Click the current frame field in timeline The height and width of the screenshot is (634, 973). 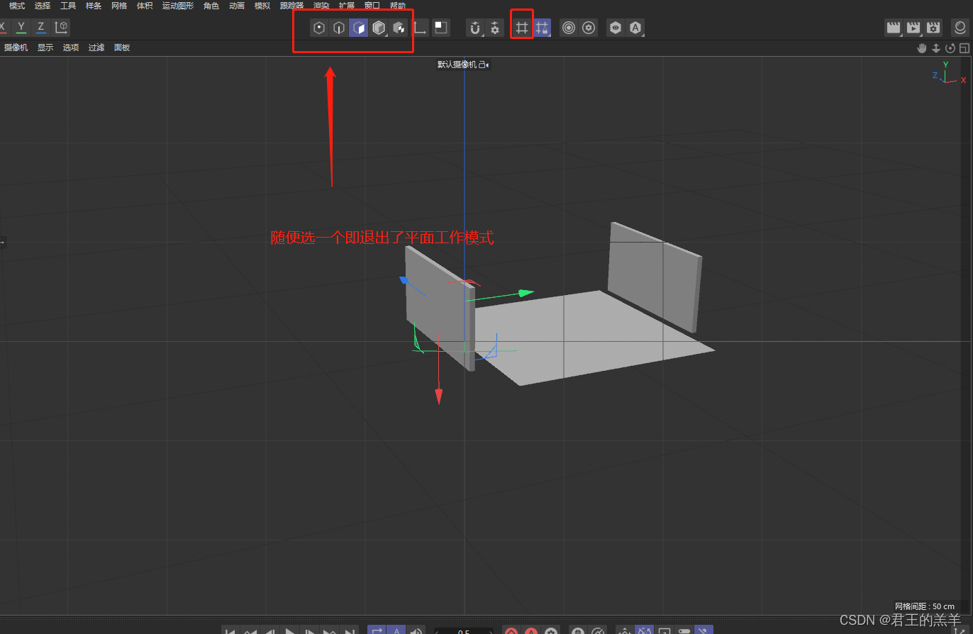(x=464, y=630)
